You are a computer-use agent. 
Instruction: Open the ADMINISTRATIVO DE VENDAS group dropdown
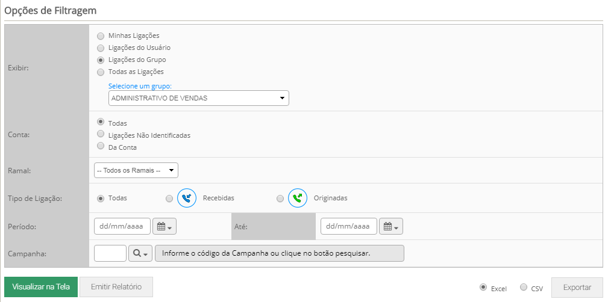[x=199, y=98]
